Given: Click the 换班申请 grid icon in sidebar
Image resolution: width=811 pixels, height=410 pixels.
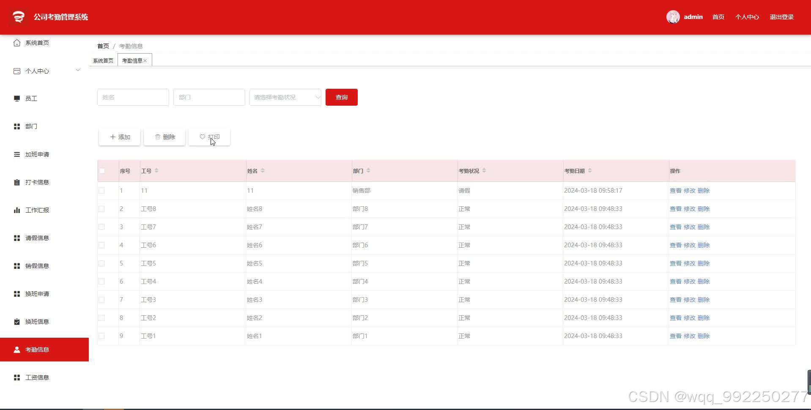Looking at the screenshot, I should point(17,294).
